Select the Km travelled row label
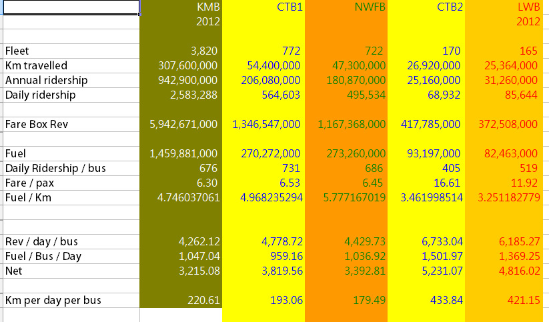Image resolution: width=549 pixels, height=322 pixels. point(36,66)
